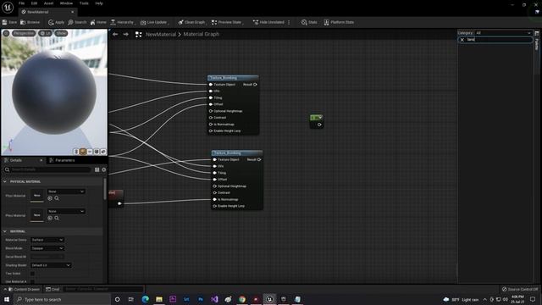Open the Tools menu
This screenshot has height=305, width=542.
tap(84, 3)
